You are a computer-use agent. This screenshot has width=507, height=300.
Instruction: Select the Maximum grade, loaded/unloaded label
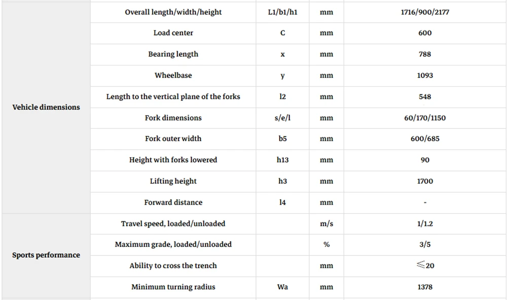173,244
